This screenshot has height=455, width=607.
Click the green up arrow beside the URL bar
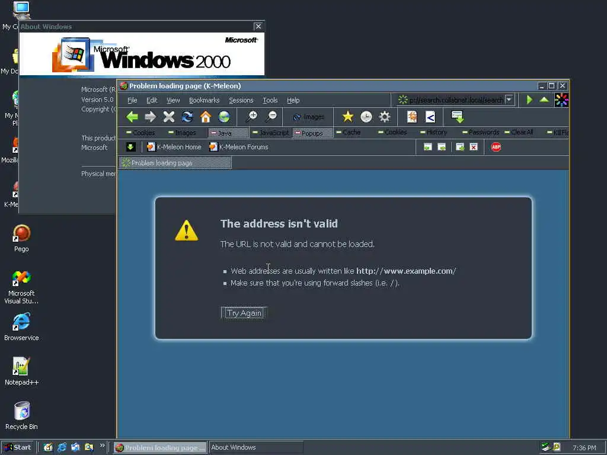pyautogui.click(x=544, y=100)
